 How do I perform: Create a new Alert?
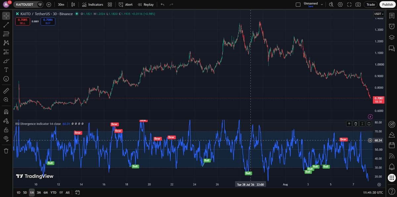pyautogui.click(x=126, y=5)
